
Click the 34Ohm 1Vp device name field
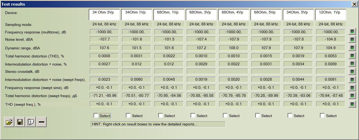click(x=137, y=15)
